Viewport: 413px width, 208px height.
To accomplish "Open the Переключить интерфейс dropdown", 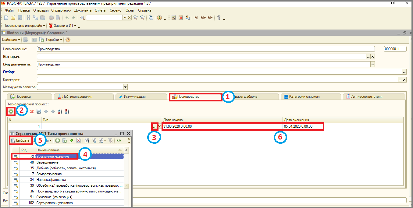I will point(24,26).
